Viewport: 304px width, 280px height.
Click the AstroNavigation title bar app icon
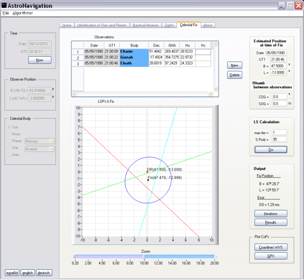pyautogui.click(x=5, y=6)
